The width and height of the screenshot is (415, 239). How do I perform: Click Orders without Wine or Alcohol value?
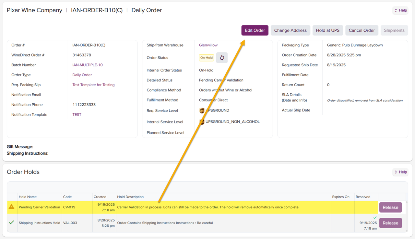coord(226,90)
